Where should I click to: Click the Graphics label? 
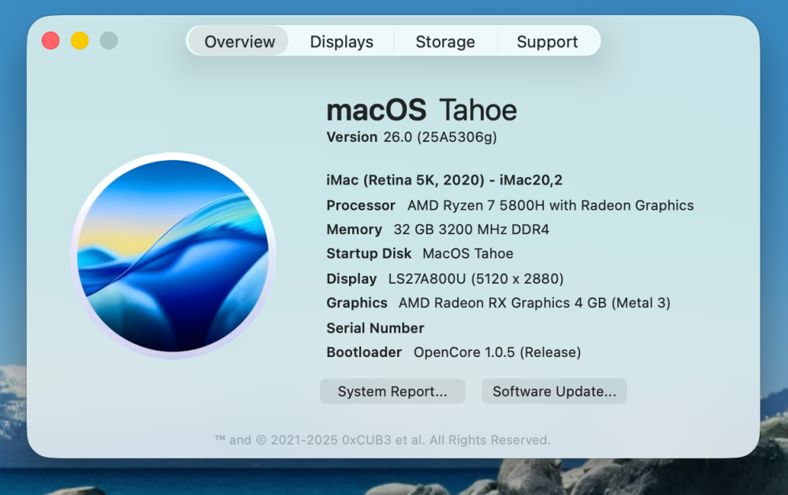[x=357, y=303]
